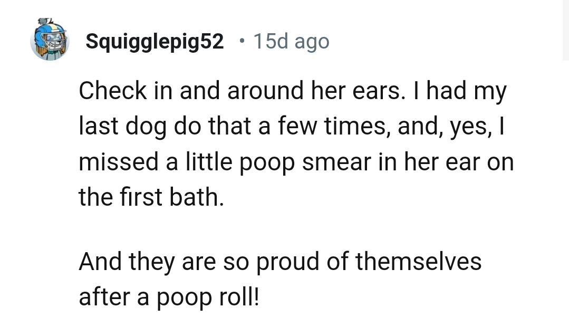569x336 pixels.
Task: Click the sentence starting with 'Check in'
Action: tap(293, 90)
